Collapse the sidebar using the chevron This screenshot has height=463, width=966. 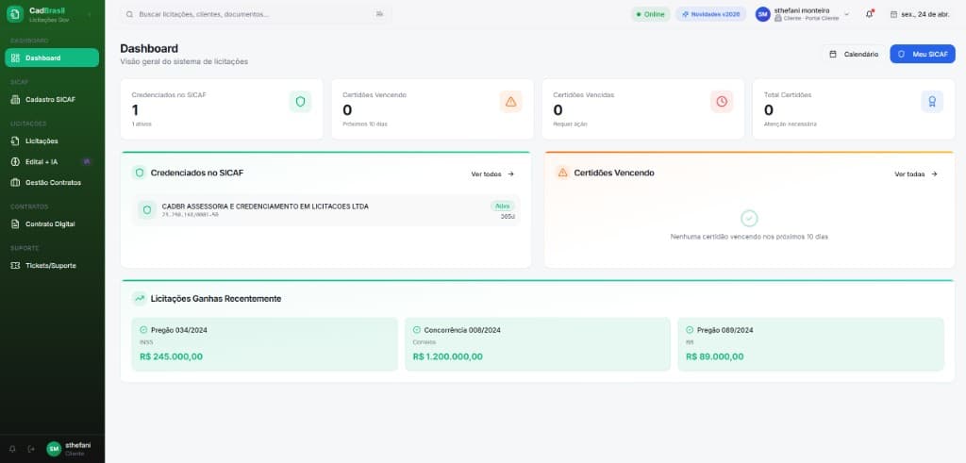[90, 14]
